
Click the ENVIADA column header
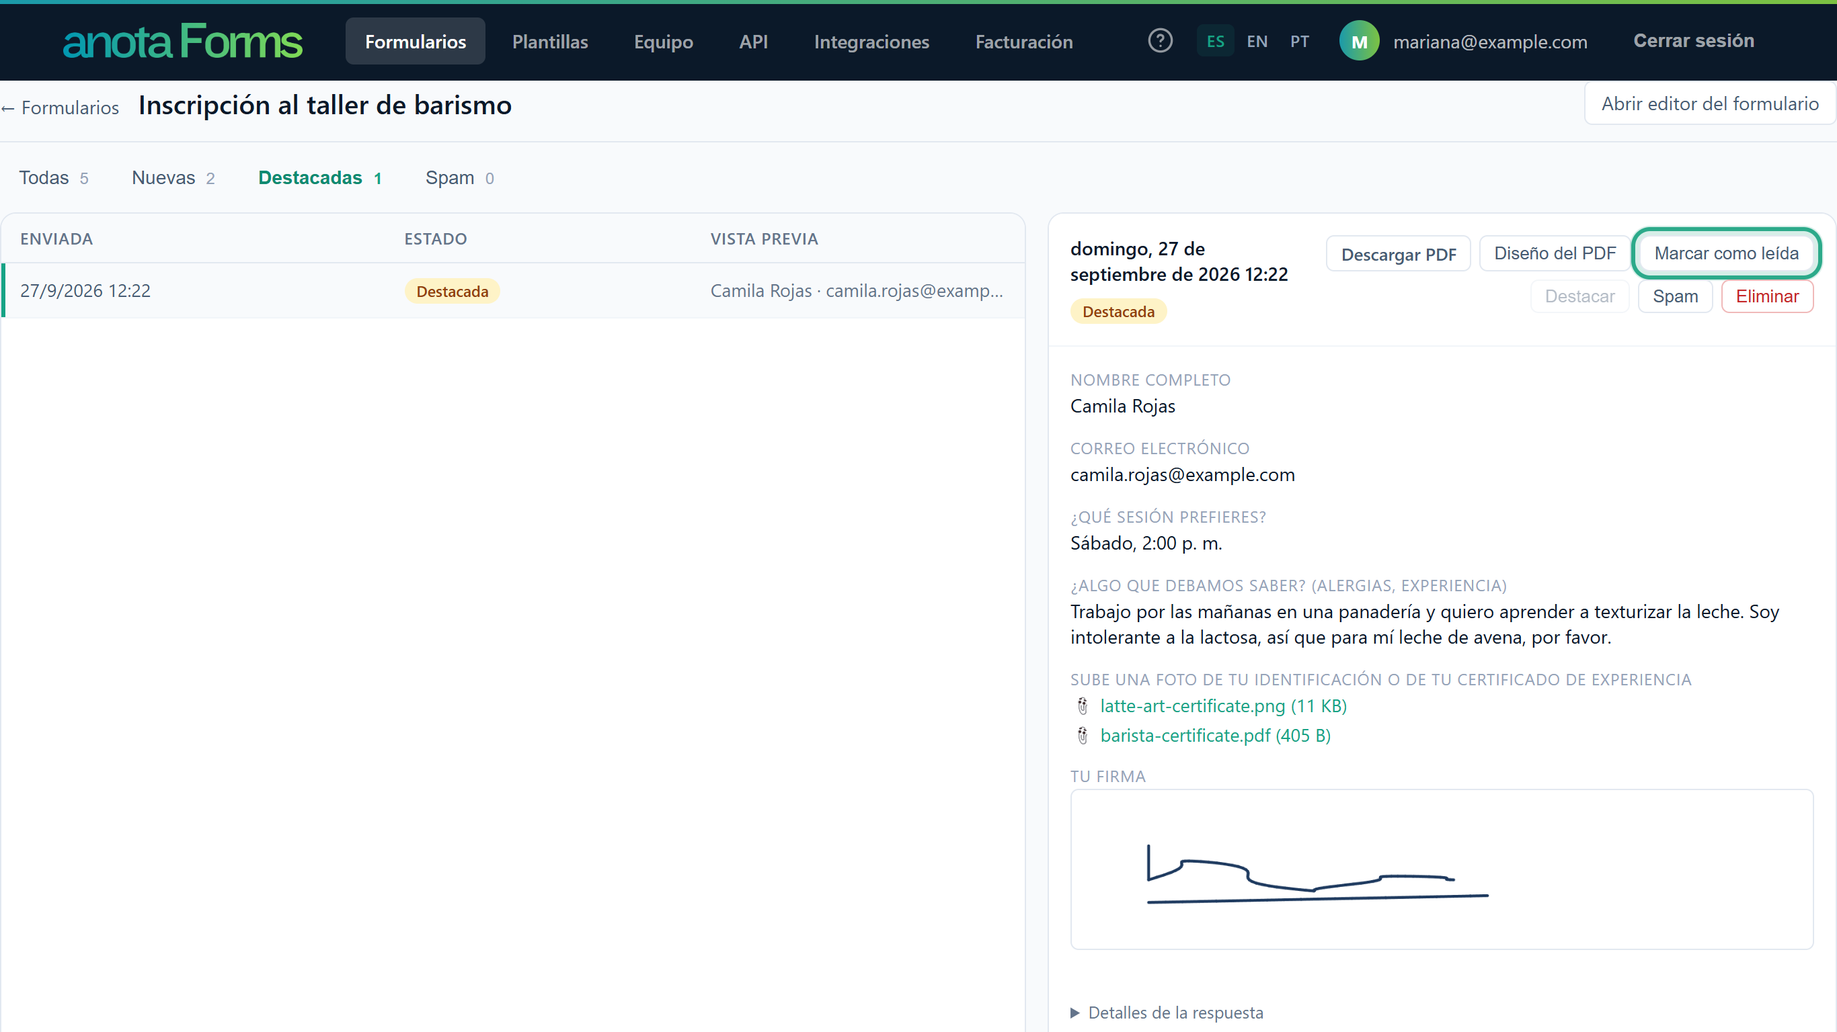[56, 239]
